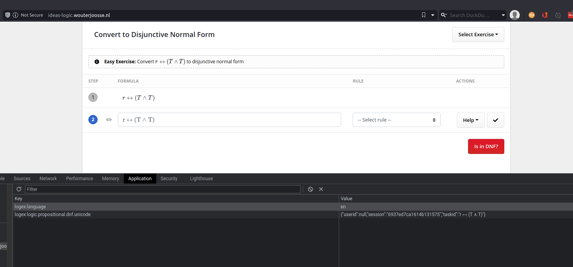Open the Lighthouse tab in DevTools

pyautogui.click(x=201, y=178)
